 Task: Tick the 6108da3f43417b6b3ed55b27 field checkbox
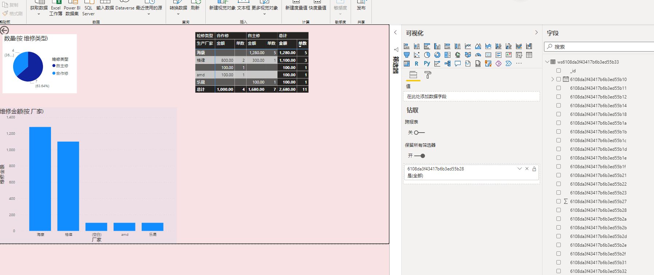point(559,201)
